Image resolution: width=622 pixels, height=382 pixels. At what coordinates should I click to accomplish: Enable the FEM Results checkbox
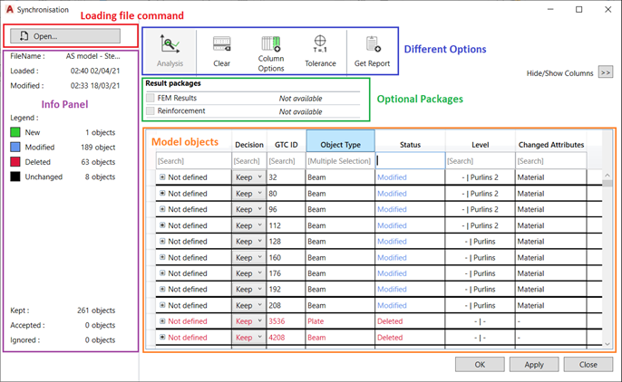pyautogui.click(x=151, y=98)
